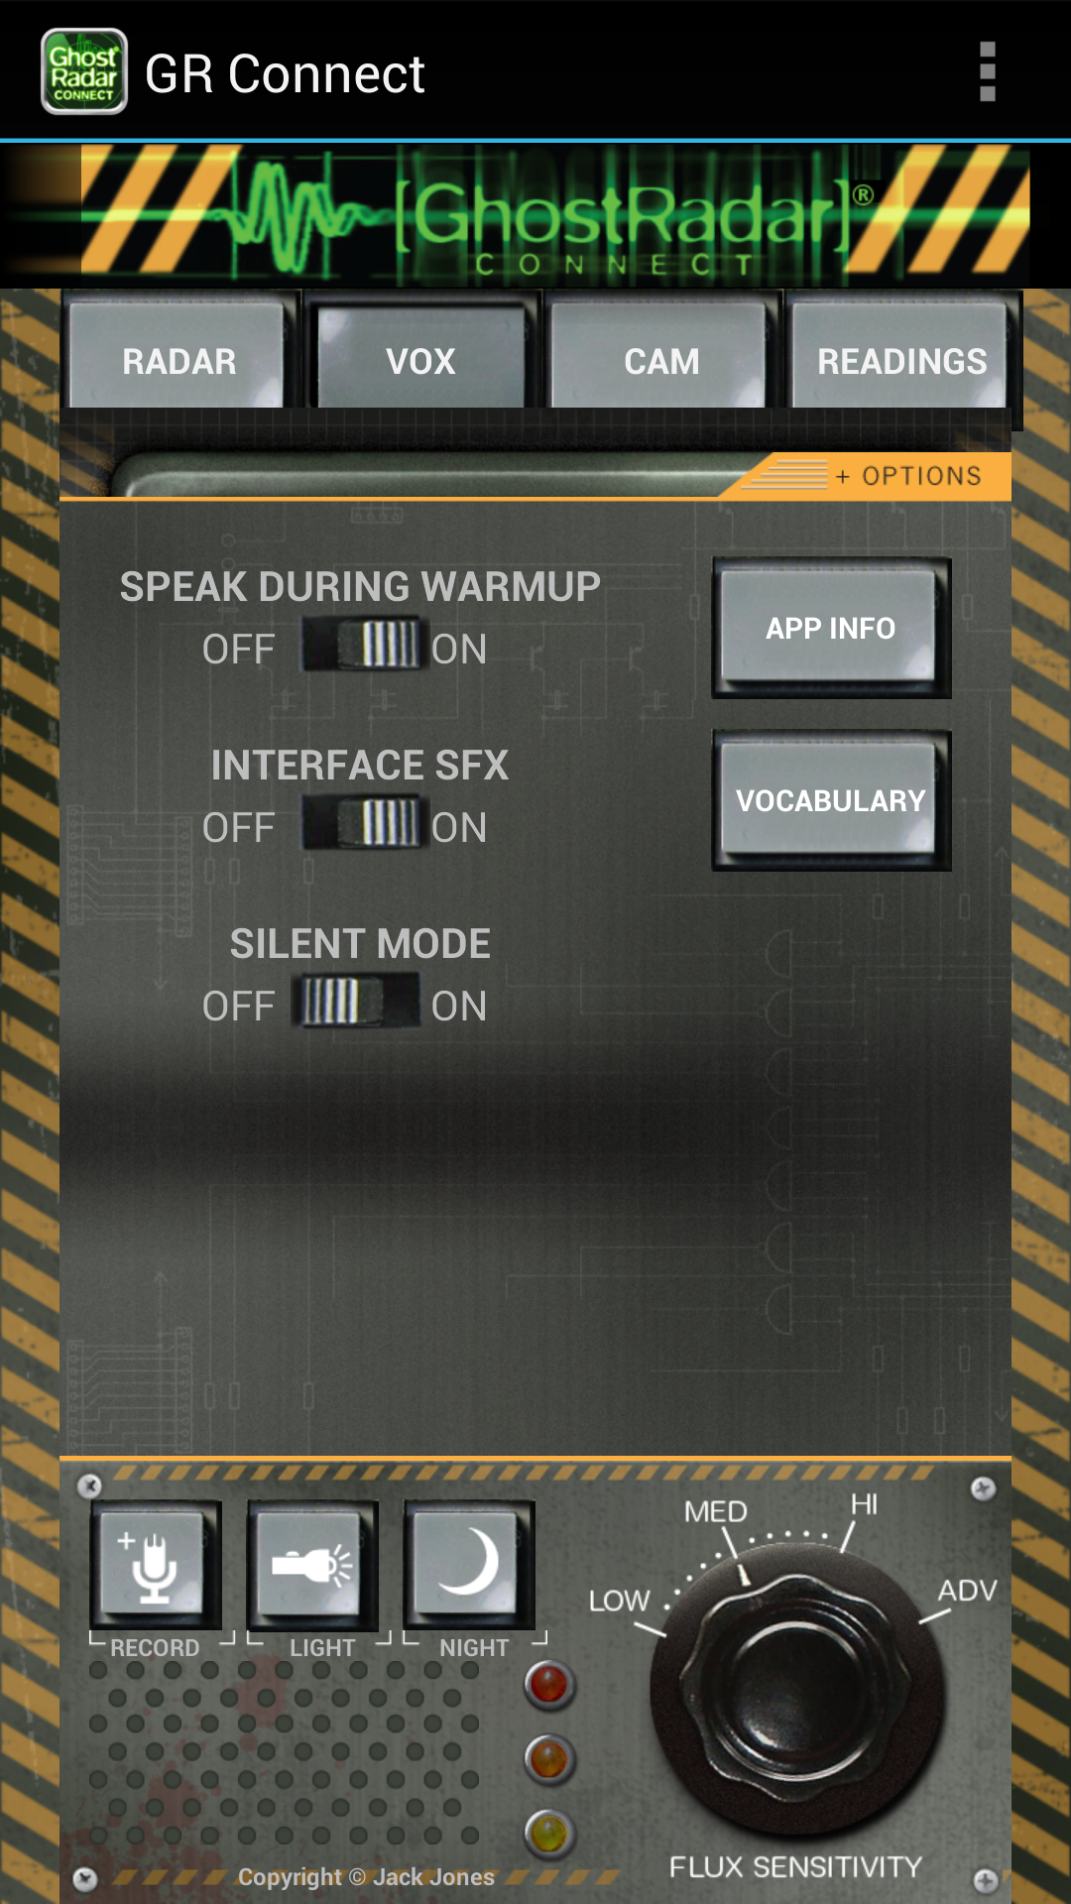Toggle the Silent Mode switch
This screenshot has height=1904, width=1071.
pos(355,1001)
